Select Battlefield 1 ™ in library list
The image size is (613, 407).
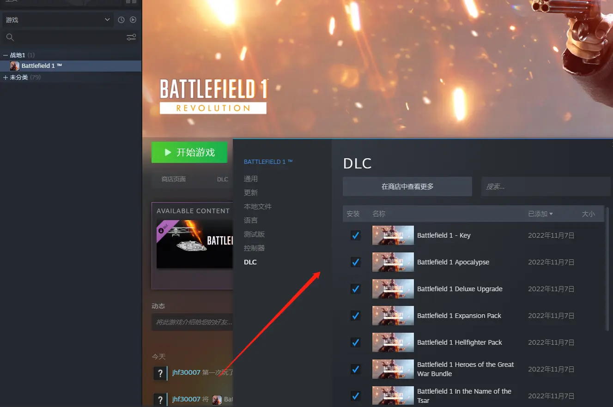point(71,66)
